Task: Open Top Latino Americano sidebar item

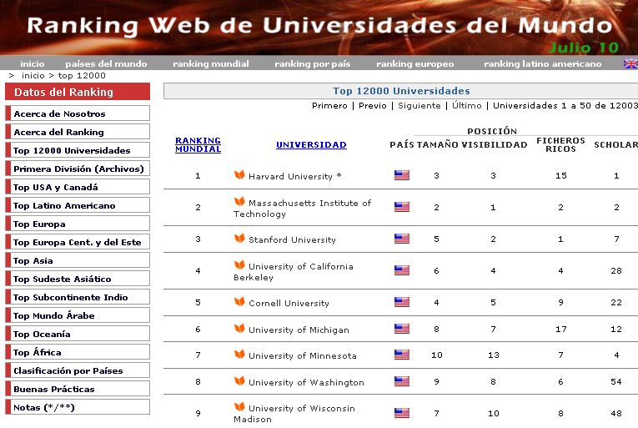Action: coord(78,205)
